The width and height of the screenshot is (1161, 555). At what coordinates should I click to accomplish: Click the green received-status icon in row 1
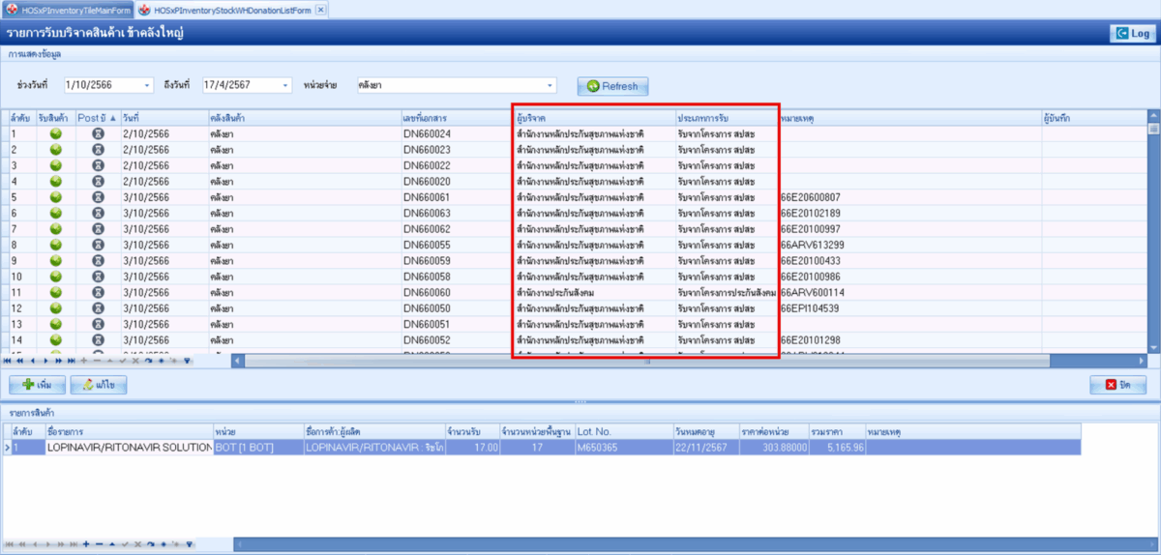56,133
